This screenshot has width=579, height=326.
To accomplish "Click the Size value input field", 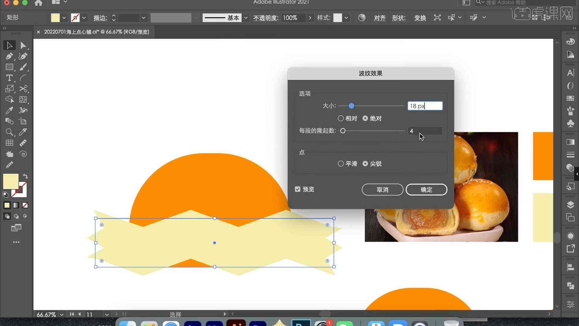I will (425, 106).
